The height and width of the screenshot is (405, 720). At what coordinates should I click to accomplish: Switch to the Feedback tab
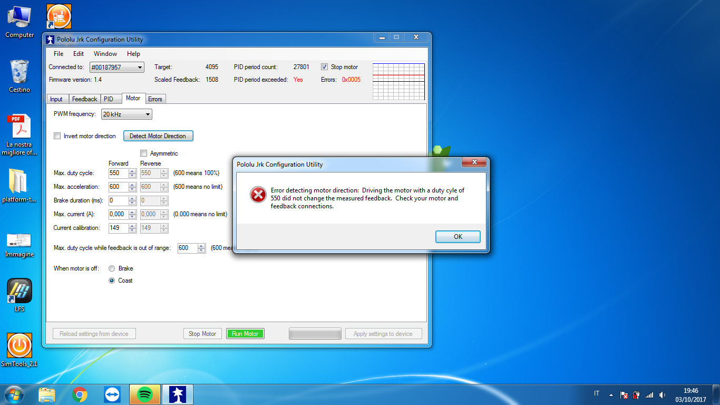[x=84, y=99]
